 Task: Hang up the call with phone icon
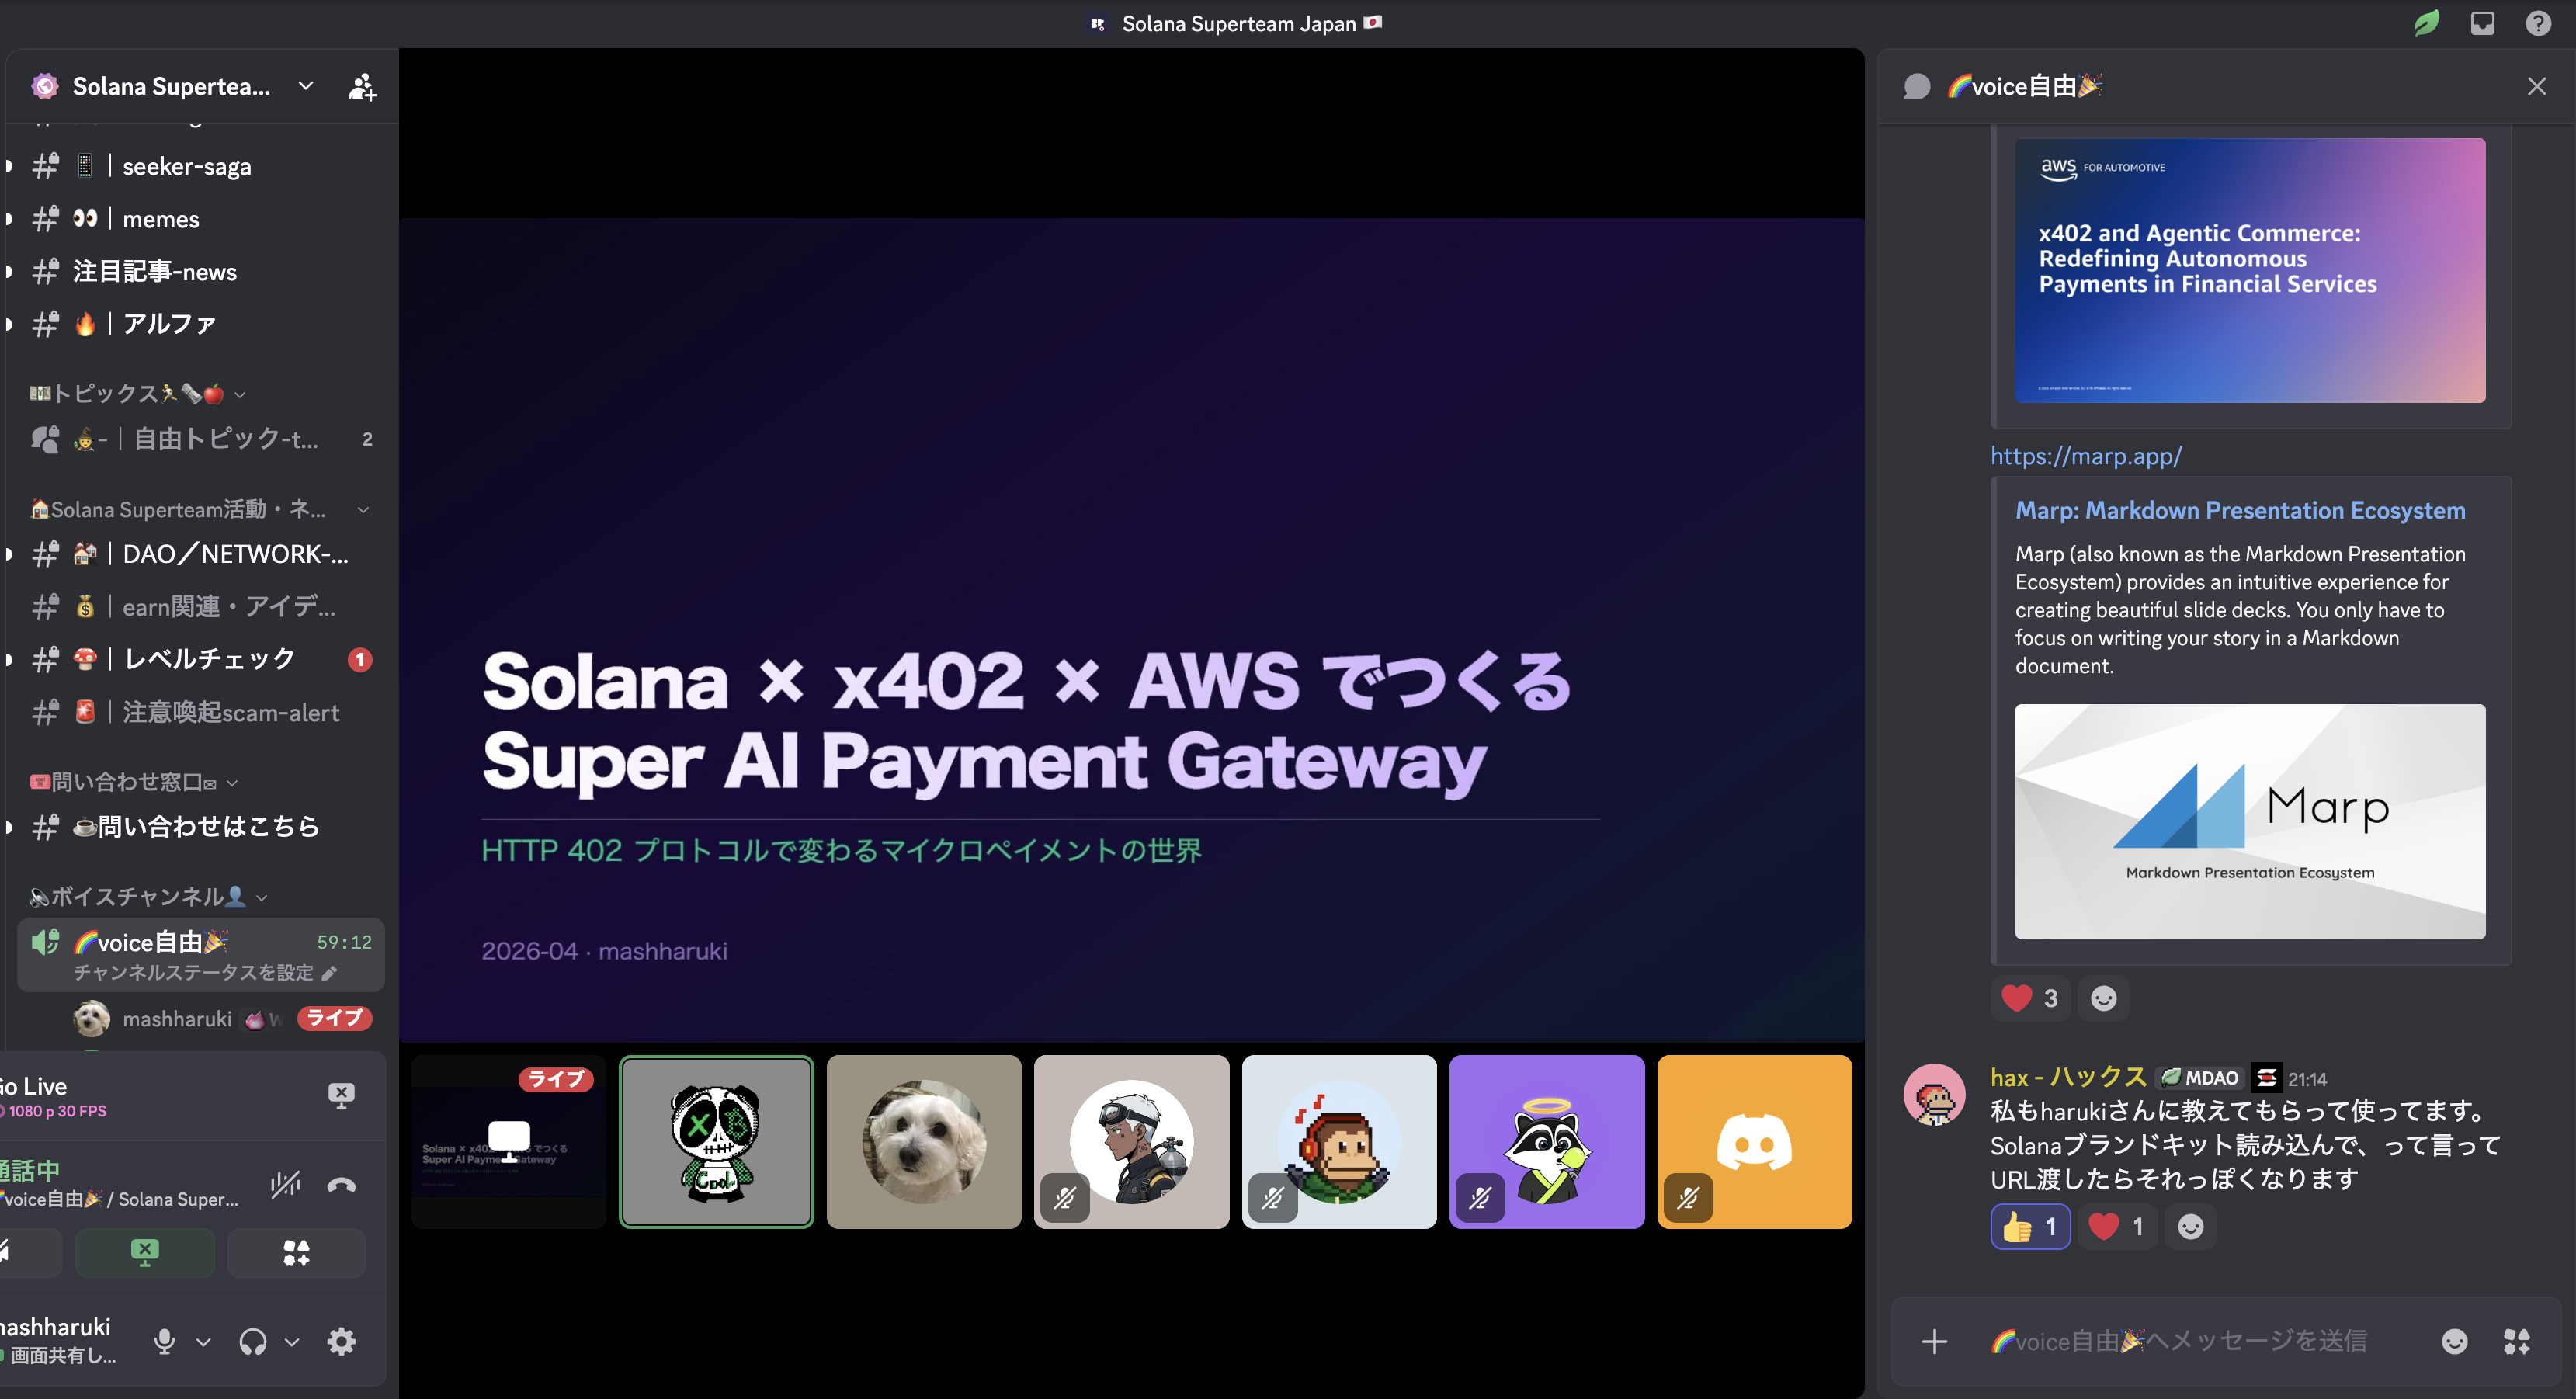(340, 1184)
